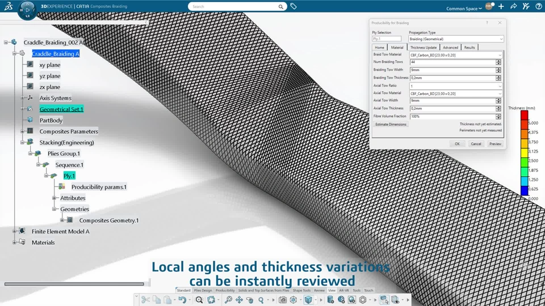The height and width of the screenshot is (306, 545).
Task: Open the Common Space dropdown
Action: [464, 8]
